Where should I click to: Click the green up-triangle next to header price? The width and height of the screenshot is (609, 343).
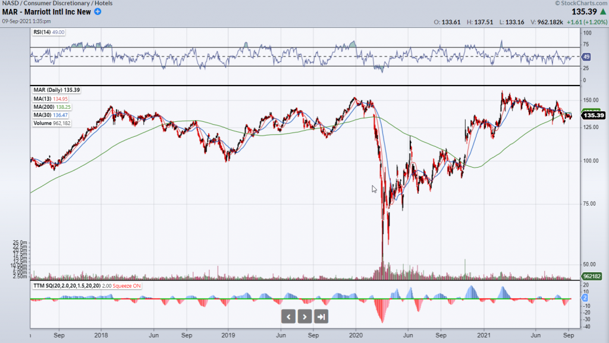[603, 12]
